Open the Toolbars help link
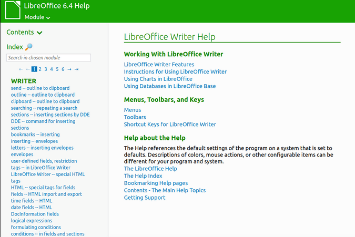 135,117
